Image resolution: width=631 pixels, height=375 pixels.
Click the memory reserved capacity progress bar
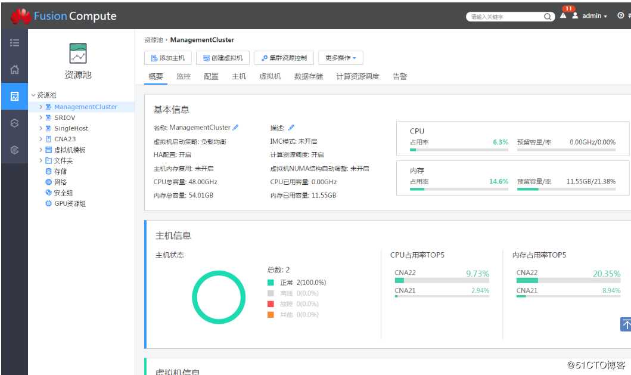click(566, 189)
